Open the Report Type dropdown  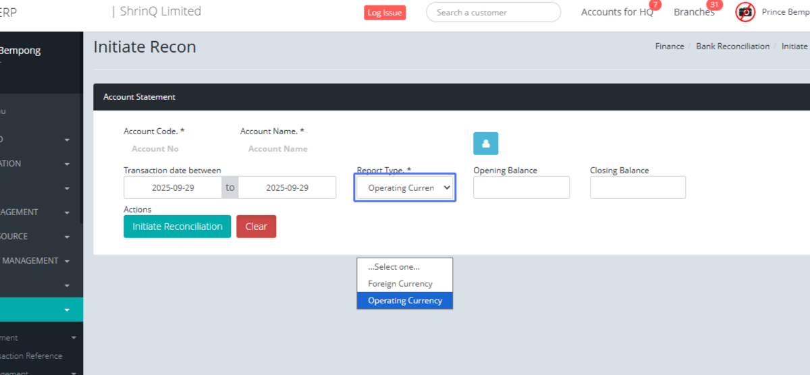[406, 187]
